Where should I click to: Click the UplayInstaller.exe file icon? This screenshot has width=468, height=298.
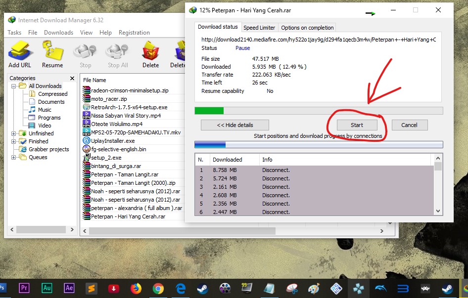(87, 140)
